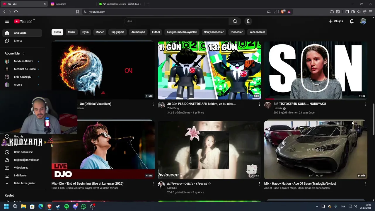Select the Son yüklenenler chip
The image size is (375, 211).
click(x=214, y=32)
